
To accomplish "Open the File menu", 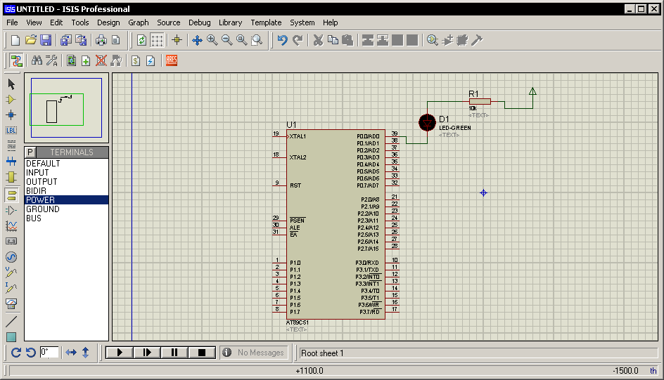I will coord(12,22).
